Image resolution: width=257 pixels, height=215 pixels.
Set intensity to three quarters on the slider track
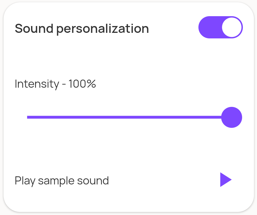[x=180, y=117]
